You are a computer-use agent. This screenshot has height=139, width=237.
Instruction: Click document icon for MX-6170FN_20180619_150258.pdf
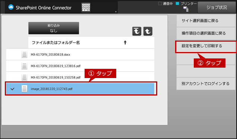24,77
